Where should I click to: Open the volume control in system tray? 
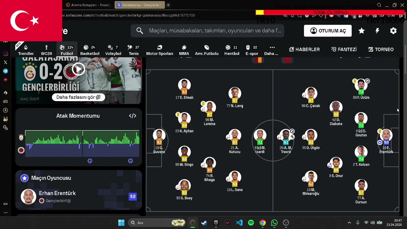tap(372, 223)
